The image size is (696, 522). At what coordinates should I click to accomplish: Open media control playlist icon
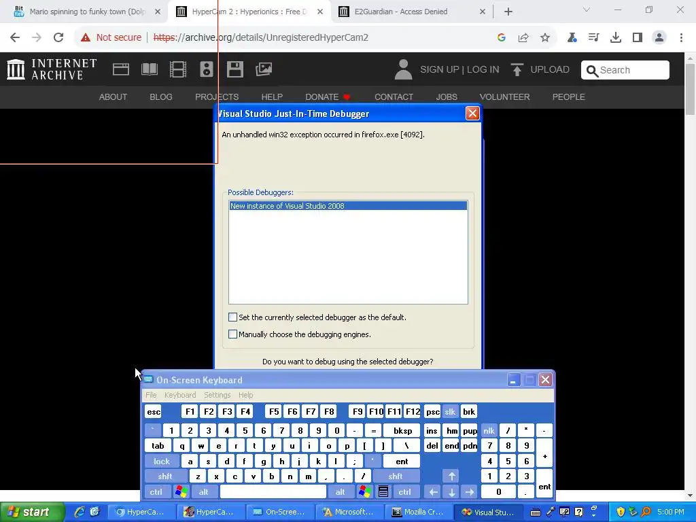pos(593,37)
